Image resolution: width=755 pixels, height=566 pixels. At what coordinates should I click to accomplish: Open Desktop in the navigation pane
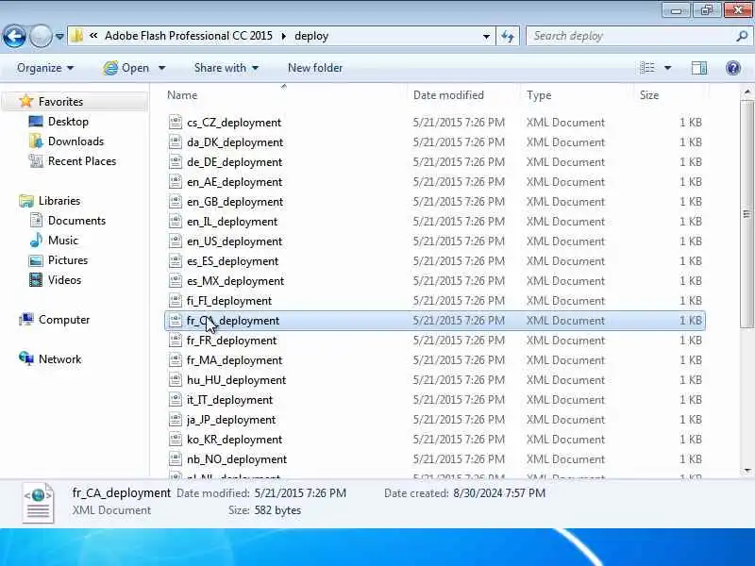68,122
